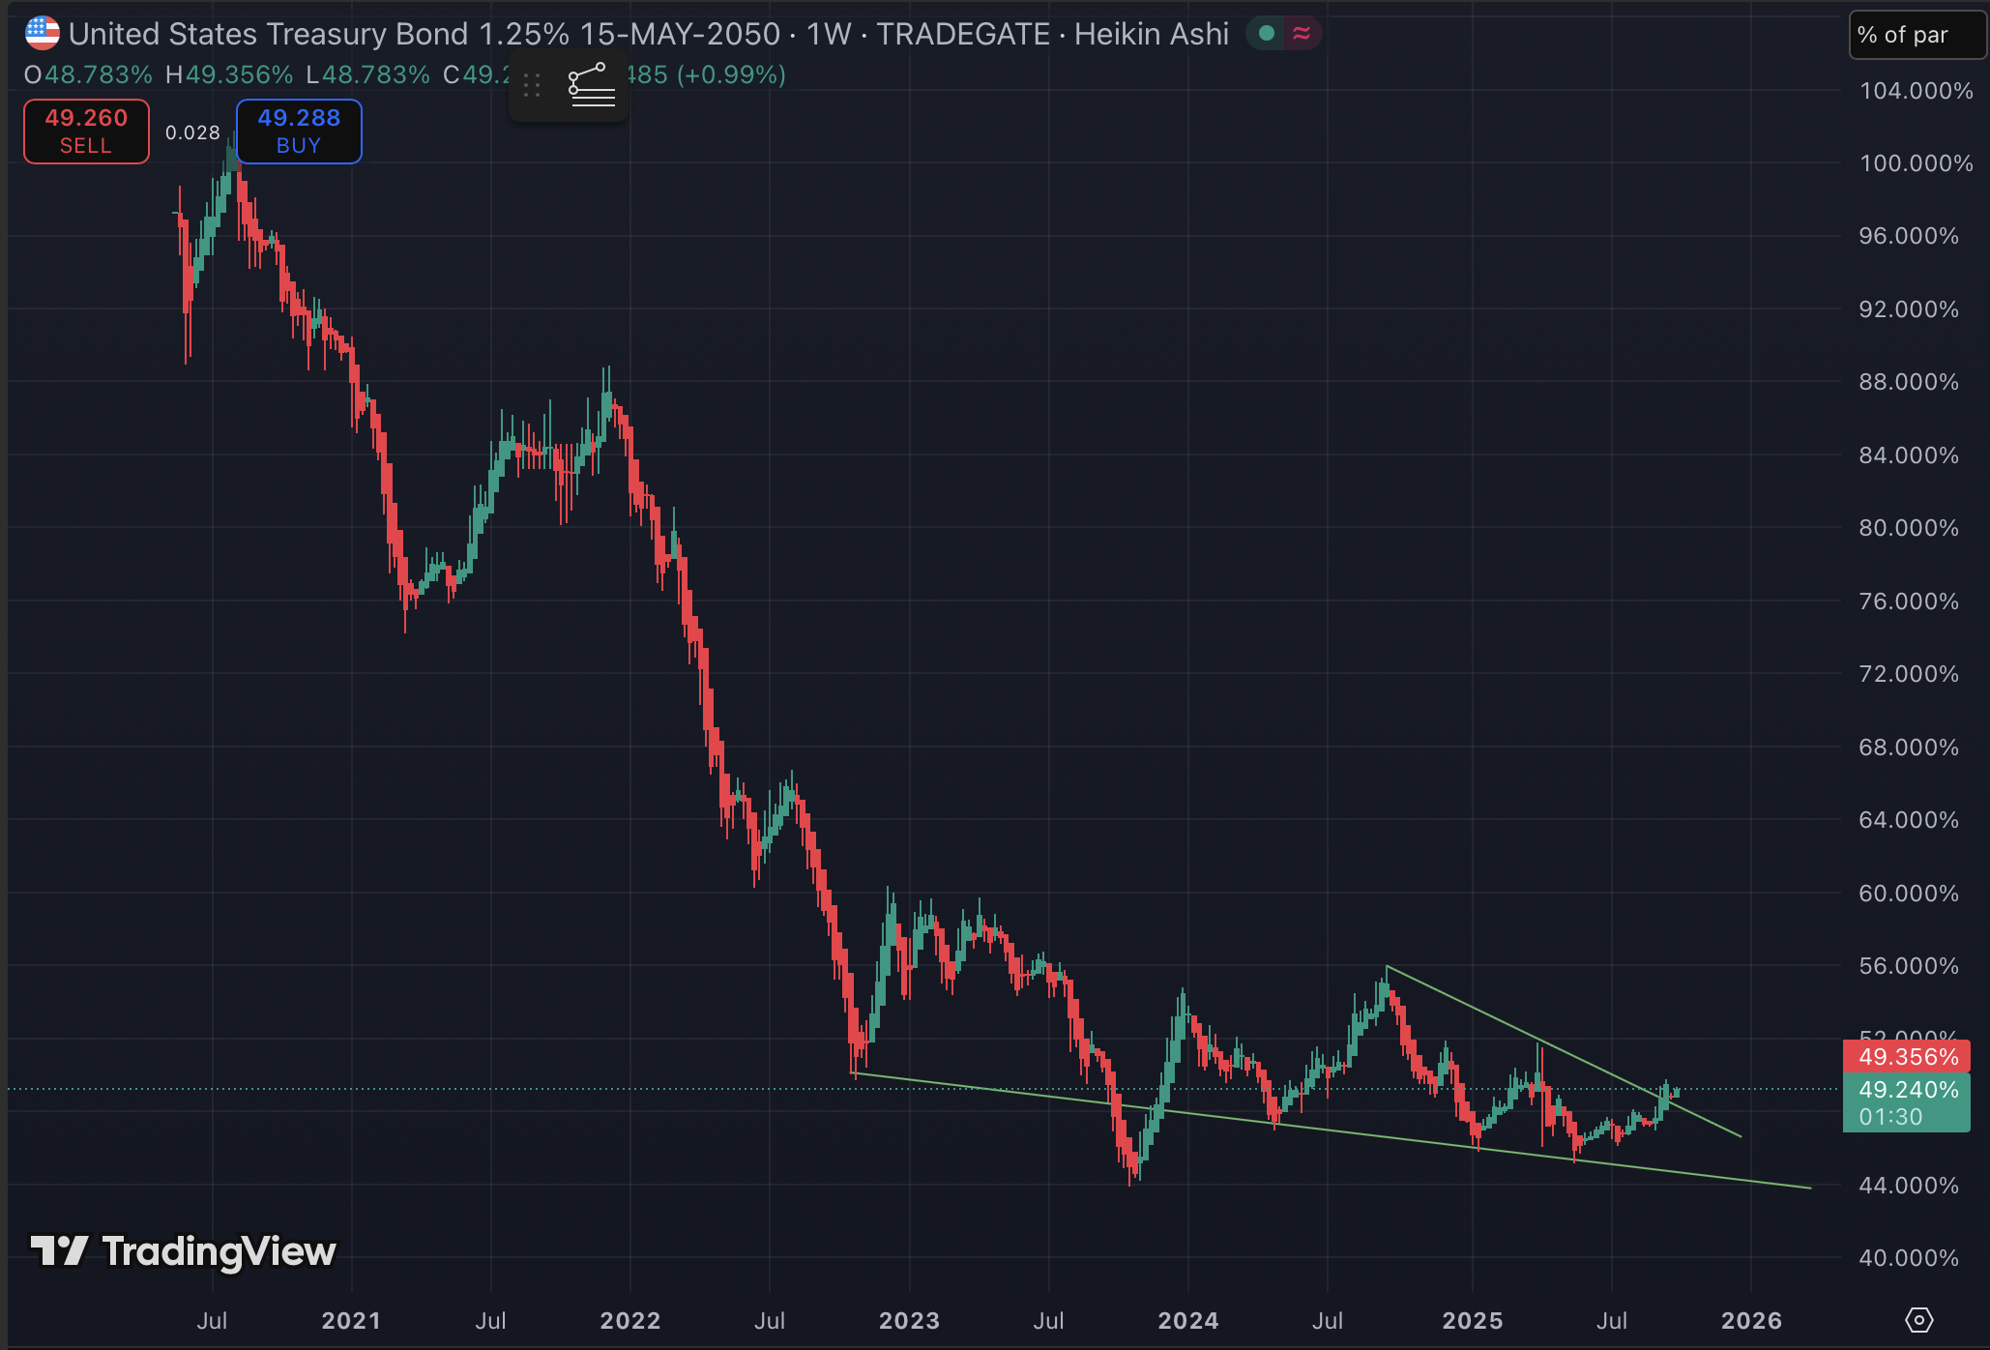Click the TradingView logo watermark
1990x1350 pixels.
(x=184, y=1251)
